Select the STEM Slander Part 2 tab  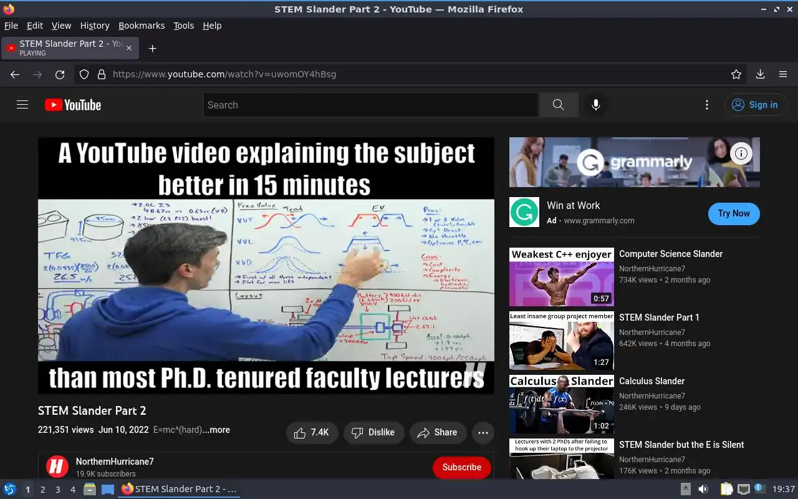(x=70, y=48)
